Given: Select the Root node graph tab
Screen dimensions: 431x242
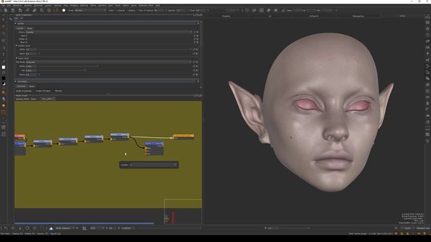Looking at the screenshot, I should [26, 99].
